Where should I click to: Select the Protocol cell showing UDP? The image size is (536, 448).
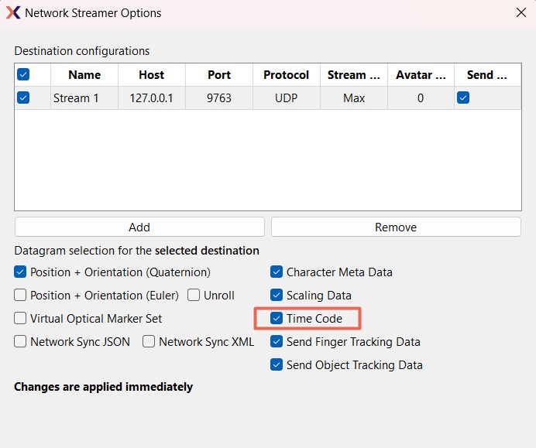pyautogui.click(x=286, y=98)
